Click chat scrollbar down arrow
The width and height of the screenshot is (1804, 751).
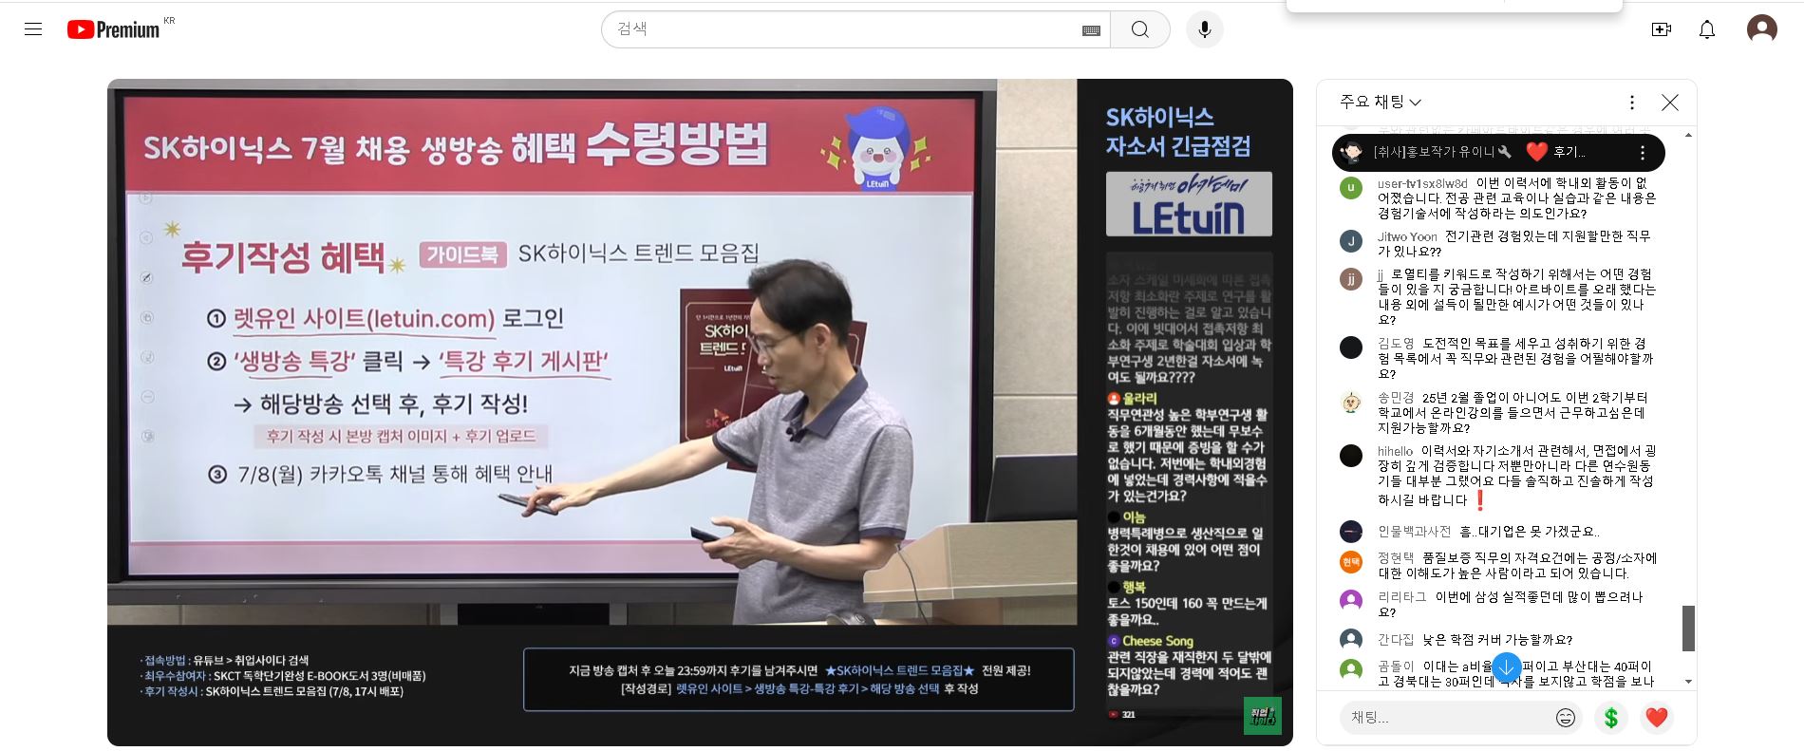click(x=1688, y=682)
